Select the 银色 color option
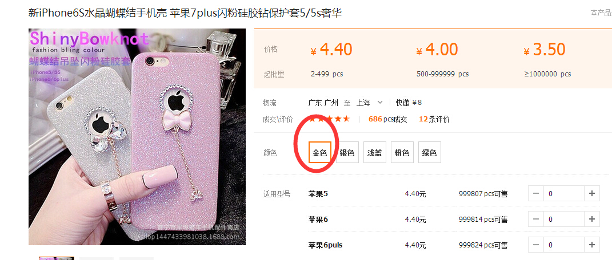This screenshot has width=612, height=260. point(347,152)
